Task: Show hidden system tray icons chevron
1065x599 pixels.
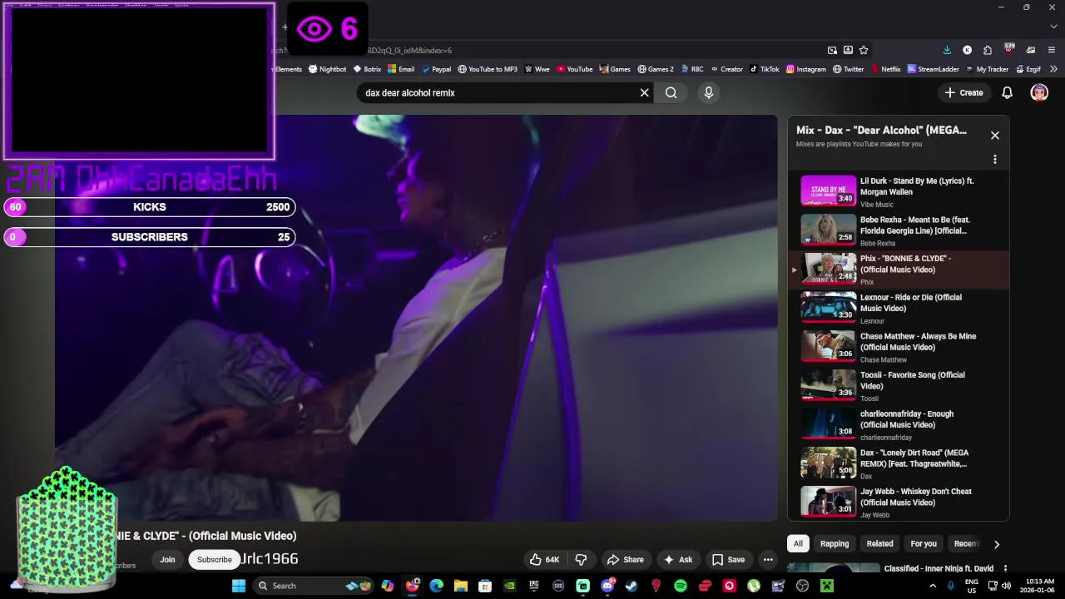Action: pos(933,586)
